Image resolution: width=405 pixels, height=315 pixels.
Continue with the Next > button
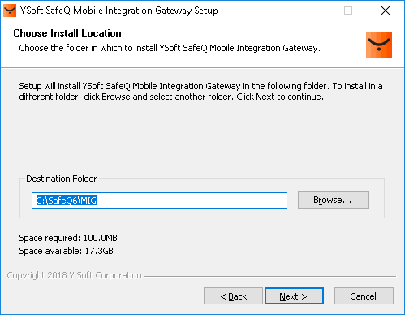pos(294,296)
